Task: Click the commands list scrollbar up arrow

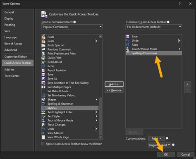Action: click(x=100, y=37)
